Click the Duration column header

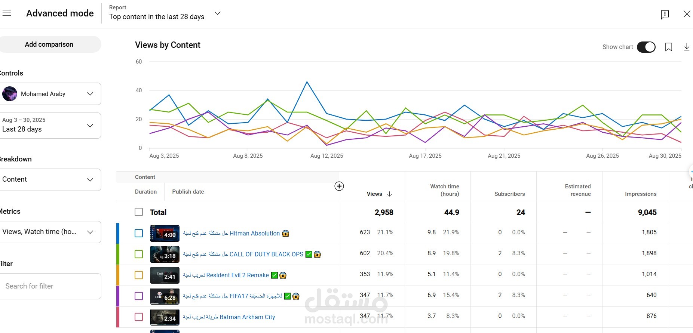point(146,192)
